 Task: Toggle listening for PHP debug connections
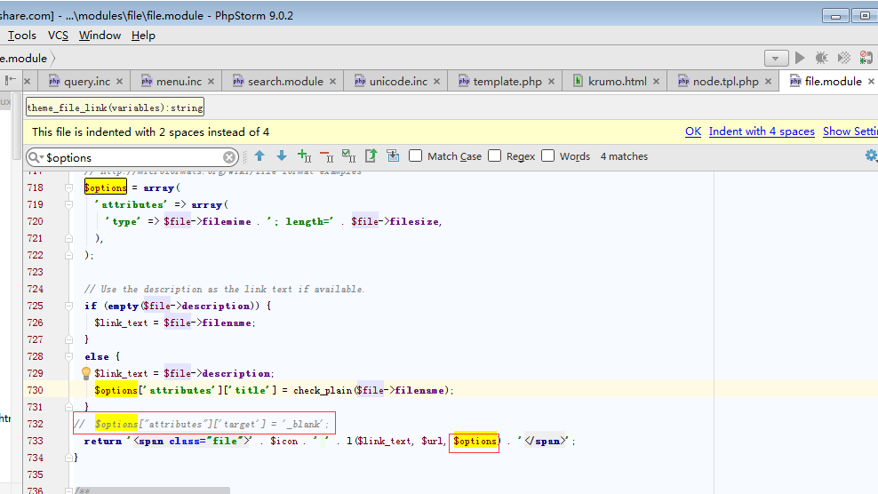pyautogui.click(x=866, y=58)
